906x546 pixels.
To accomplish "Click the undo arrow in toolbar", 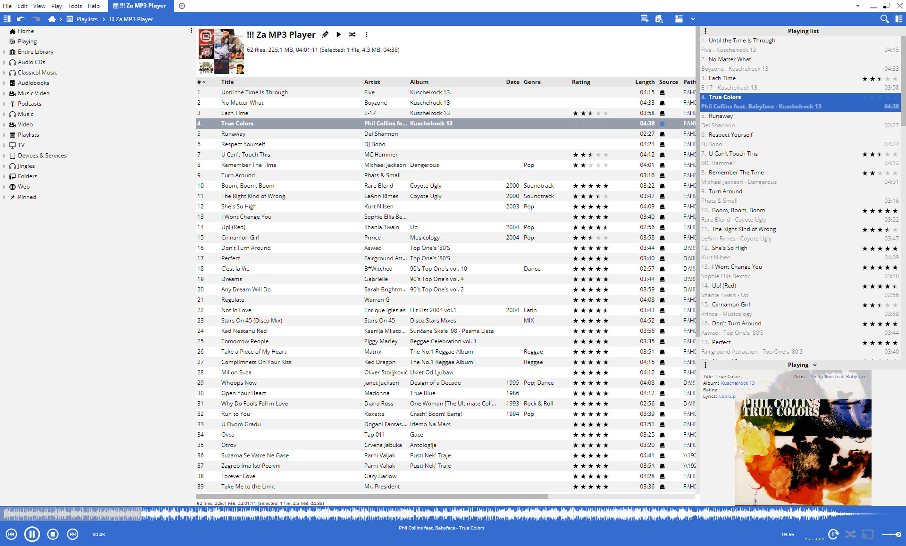I will pos(21,19).
